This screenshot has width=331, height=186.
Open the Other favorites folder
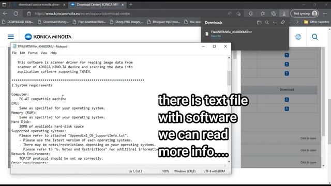pyautogui.click(x=317, y=22)
